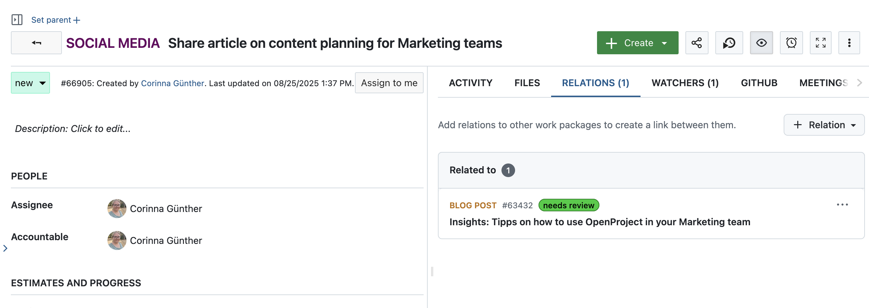Image resolution: width=869 pixels, height=308 pixels.
Task: Enter full screen view of the work package
Action: 821,43
